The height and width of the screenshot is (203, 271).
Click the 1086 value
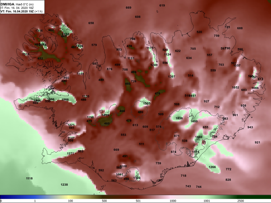(255, 88)
